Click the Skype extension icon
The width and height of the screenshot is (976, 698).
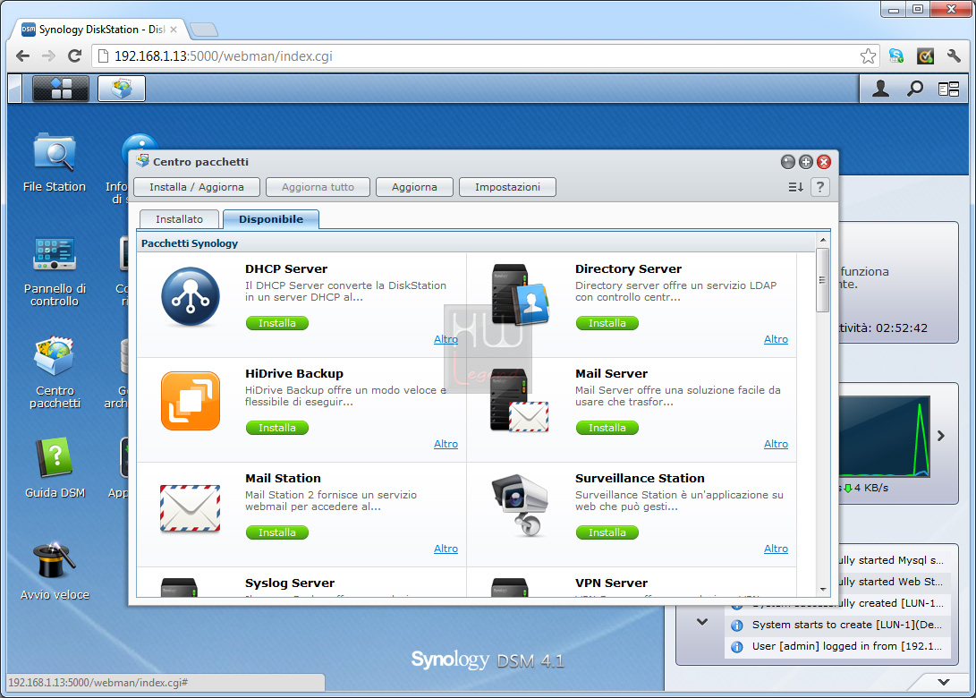pyautogui.click(x=895, y=56)
